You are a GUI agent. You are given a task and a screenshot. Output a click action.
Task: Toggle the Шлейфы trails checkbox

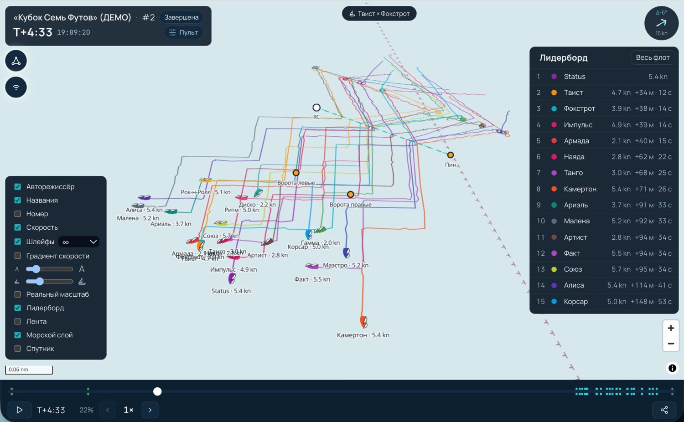pos(18,242)
